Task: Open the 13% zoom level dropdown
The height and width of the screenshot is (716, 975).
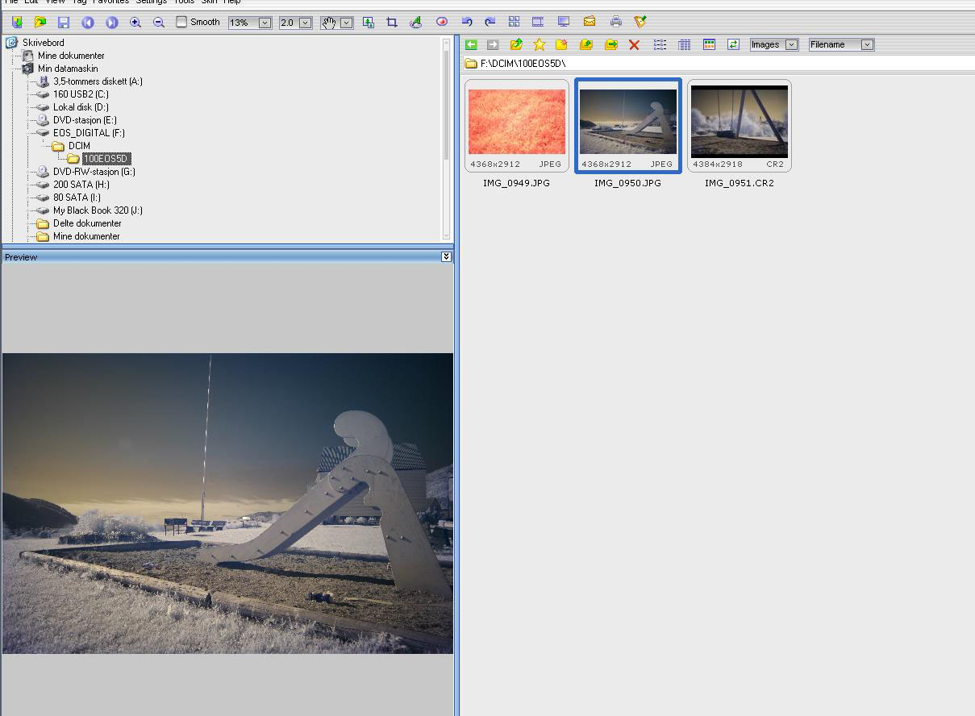Action: (265, 23)
